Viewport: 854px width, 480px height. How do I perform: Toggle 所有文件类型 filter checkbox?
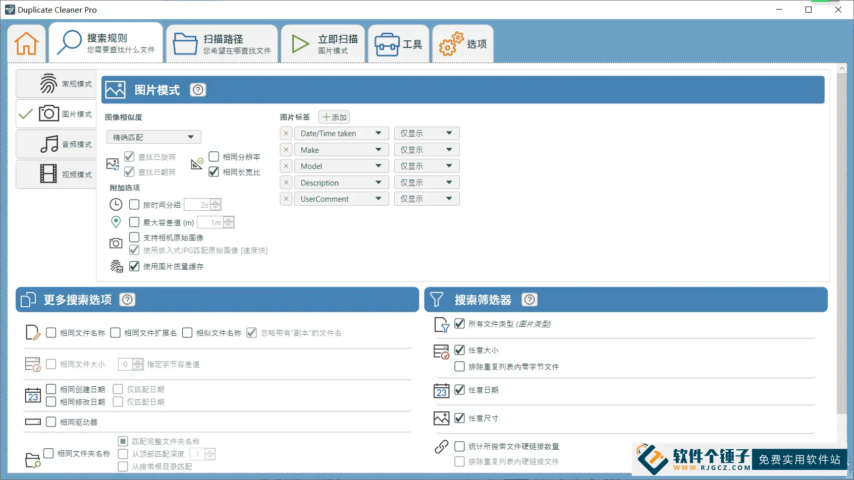click(460, 323)
